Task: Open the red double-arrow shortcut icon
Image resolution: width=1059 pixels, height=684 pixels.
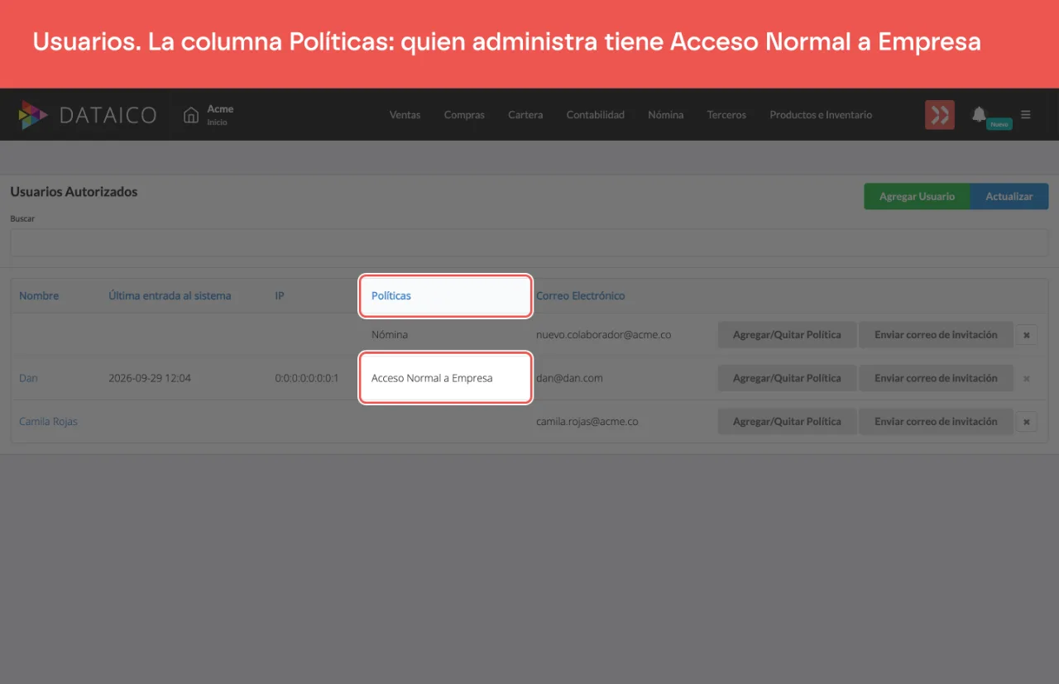Action: [x=940, y=115]
